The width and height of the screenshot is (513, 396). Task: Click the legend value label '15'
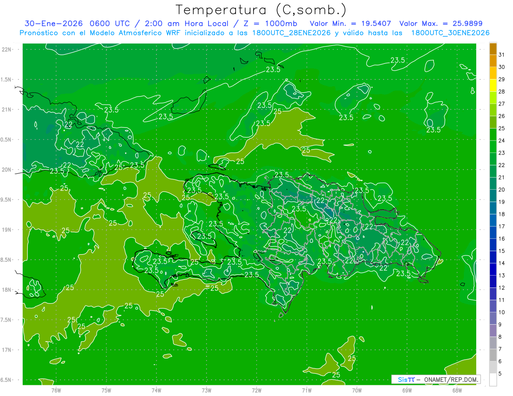pyautogui.click(x=502, y=251)
